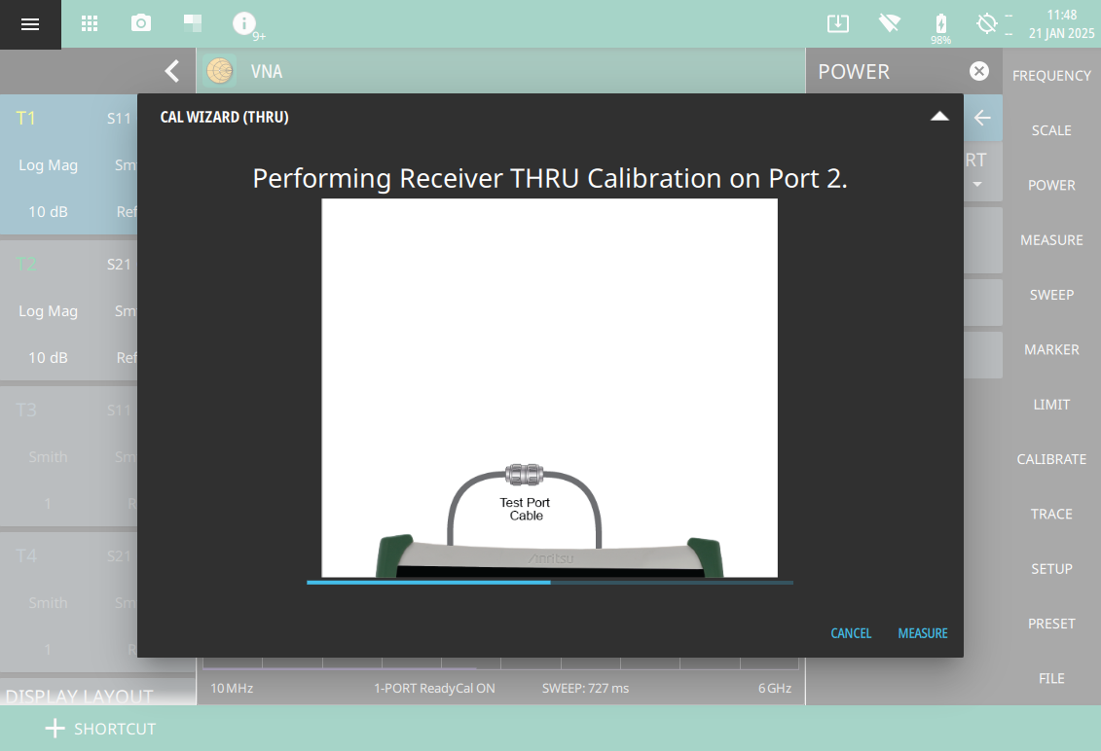
Task: Click the calibration progress bar
Action: tap(549, 583)
